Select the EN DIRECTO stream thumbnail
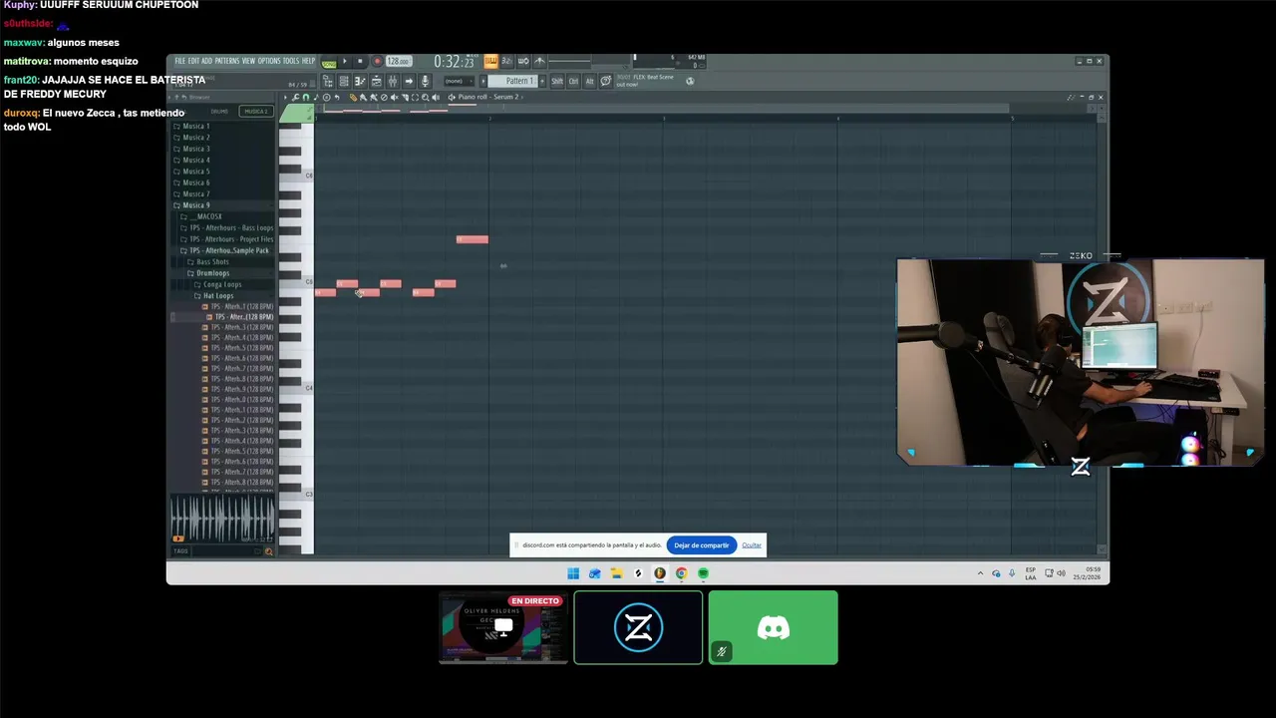Image resolution: width=1276 pixels, height=718 pixels. click(x=503, y=627)
